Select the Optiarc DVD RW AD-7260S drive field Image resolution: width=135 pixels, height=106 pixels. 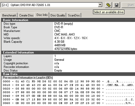(52, 5)
